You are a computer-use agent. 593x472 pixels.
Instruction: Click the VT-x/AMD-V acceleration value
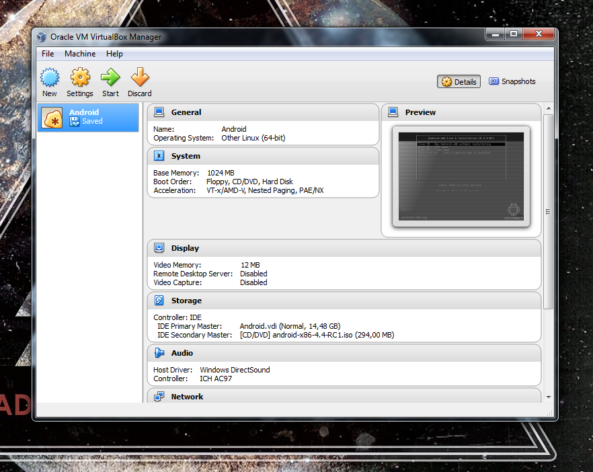(x=265, y=191)
